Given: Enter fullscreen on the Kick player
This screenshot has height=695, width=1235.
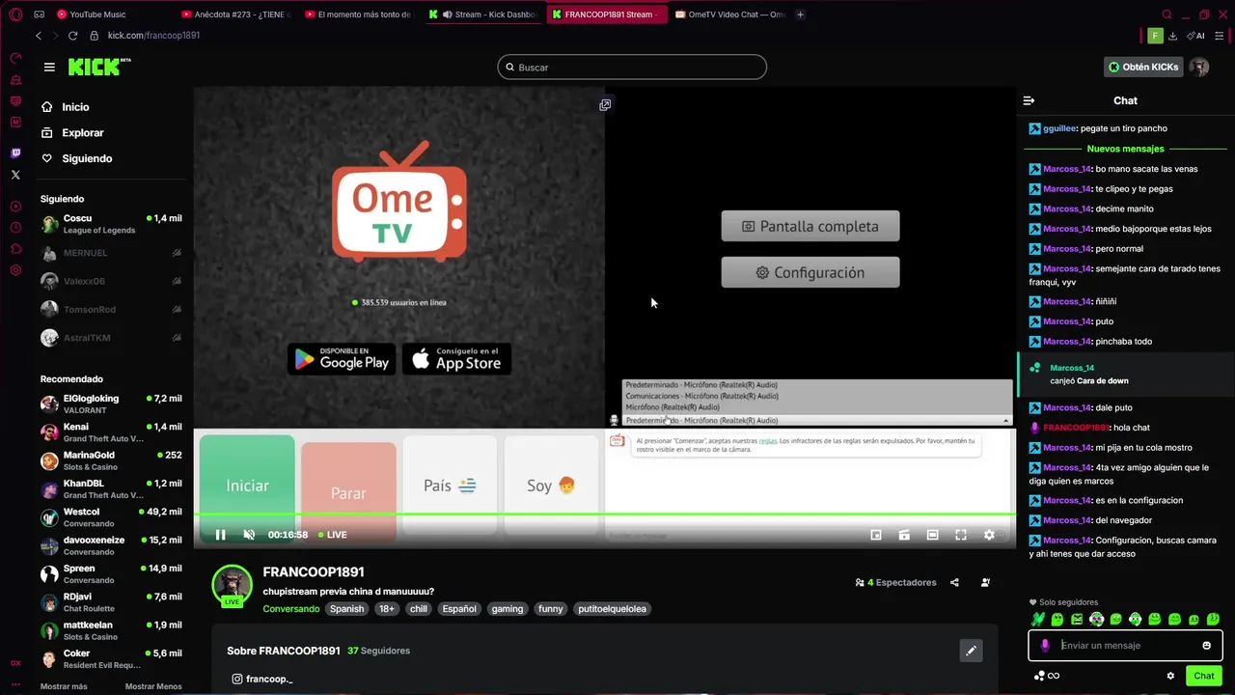Looking at the screenshot, I should pos(961,535).
